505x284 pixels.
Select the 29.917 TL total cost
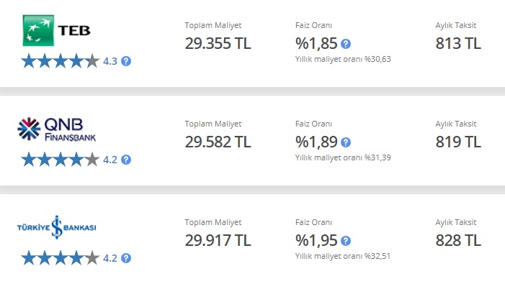218,240
